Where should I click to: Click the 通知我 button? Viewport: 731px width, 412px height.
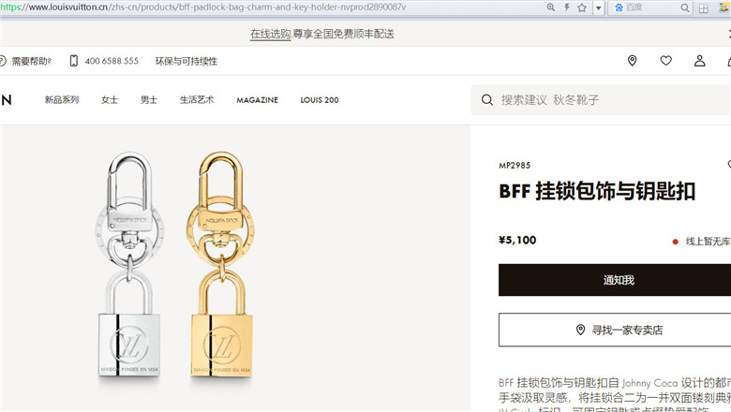tap(615, 280)
